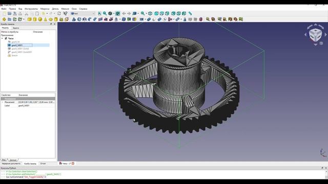Click the Метки и атрибуты column header
Screen dimensions: 328x184
tap(10, 32)
